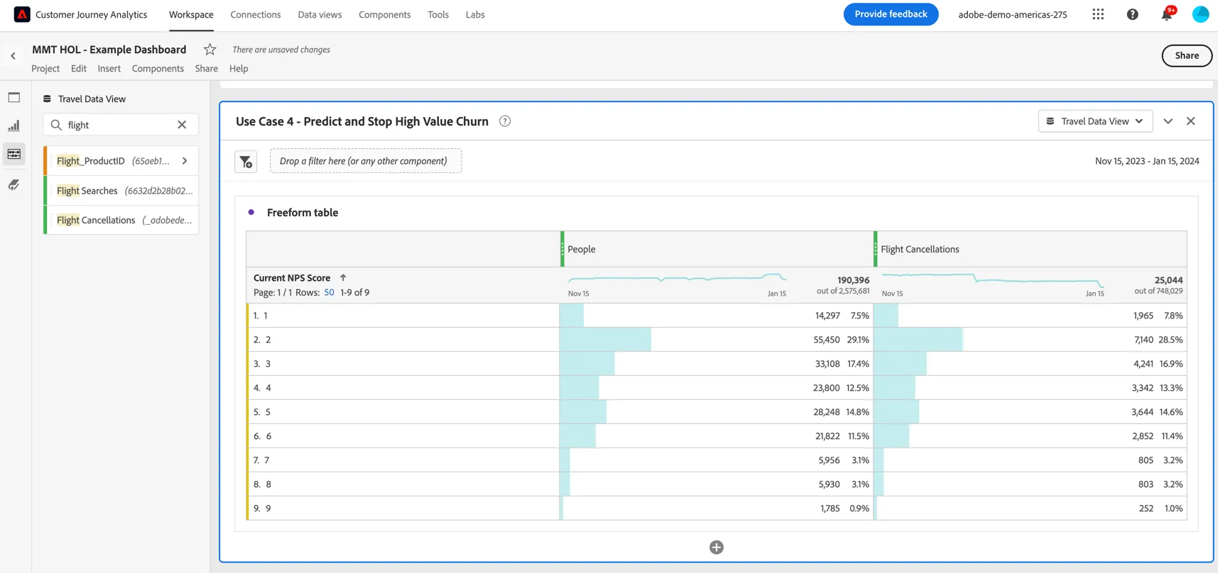Viewport: 1218px width, 573px height.
Task: Open the Components icon in left rail
Action: (14, 154)
